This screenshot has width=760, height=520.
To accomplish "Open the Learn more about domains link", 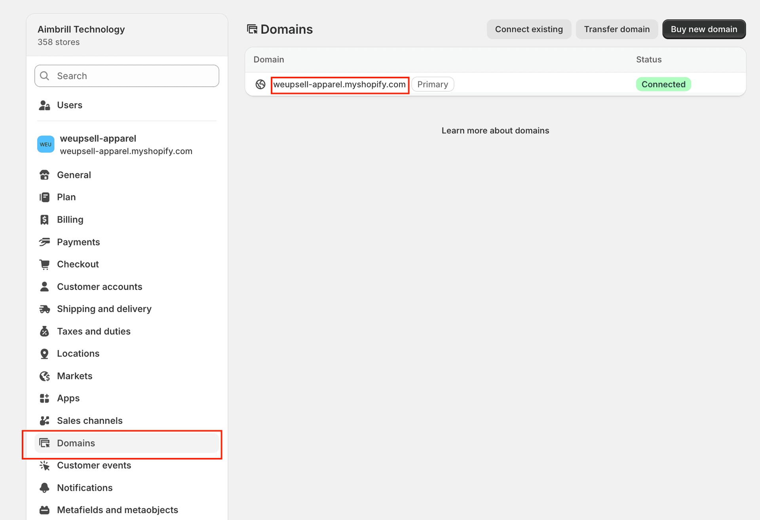I will click(x=495, y=130).
